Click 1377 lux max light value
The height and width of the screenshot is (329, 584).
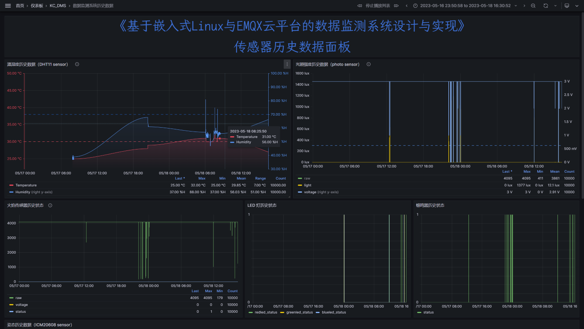(523, 185)
